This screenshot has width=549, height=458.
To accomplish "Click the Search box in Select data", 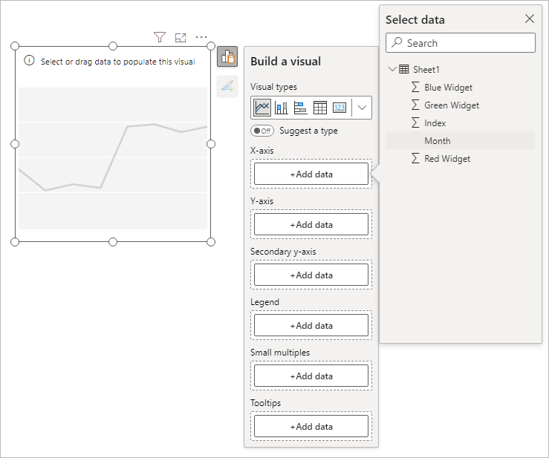I will click(x=461, y=43).
